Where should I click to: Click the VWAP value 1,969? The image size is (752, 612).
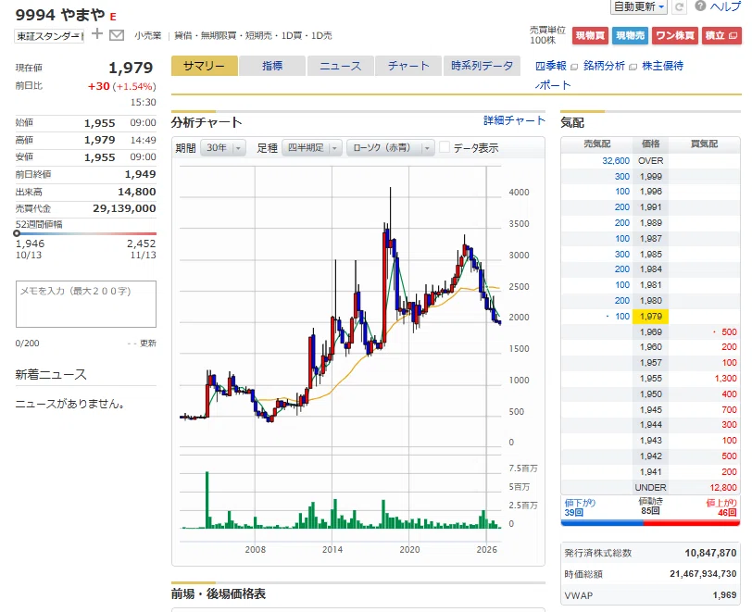[x=724, y=595]
